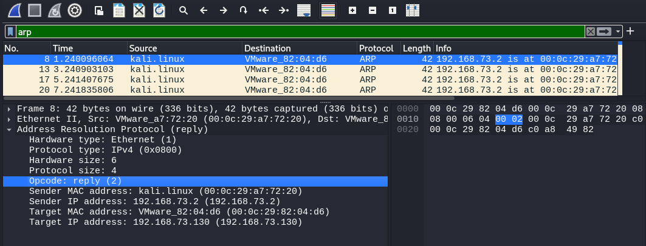Go forward in packet history
Screen dimensions: 646x246
point(223,10)
